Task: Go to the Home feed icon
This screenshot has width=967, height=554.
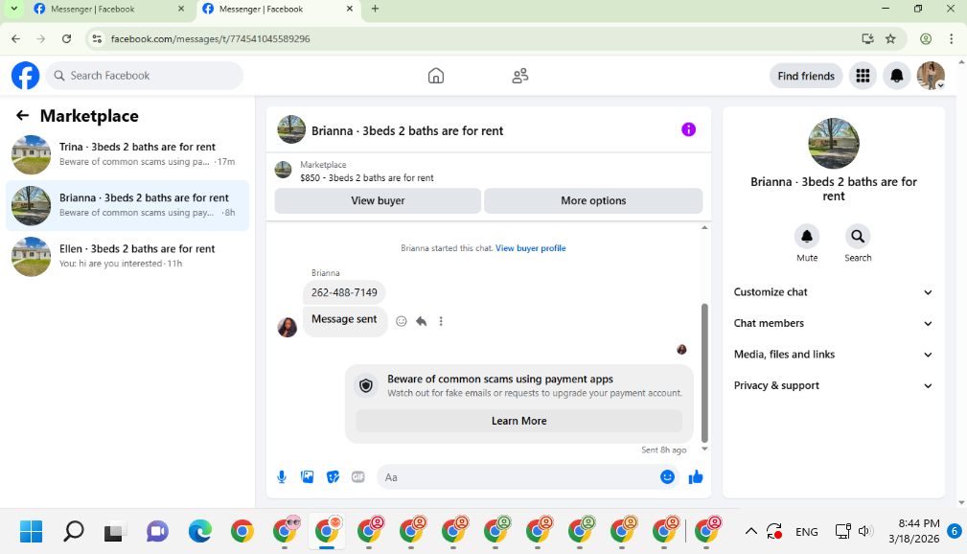Action: click(436, 76)
